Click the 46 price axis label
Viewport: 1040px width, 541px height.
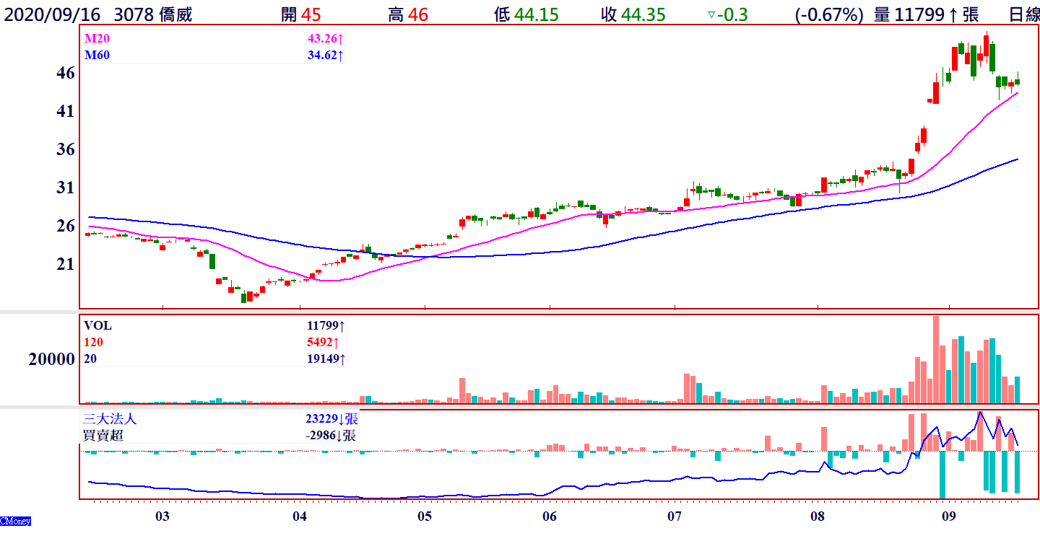click(66, 73)
